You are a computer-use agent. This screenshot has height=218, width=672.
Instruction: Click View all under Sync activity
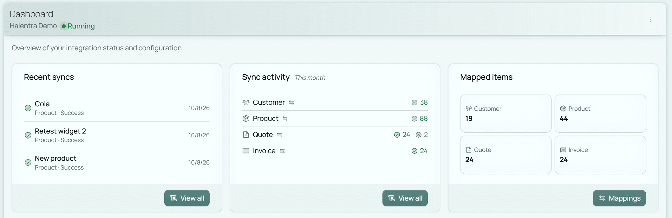405,198
